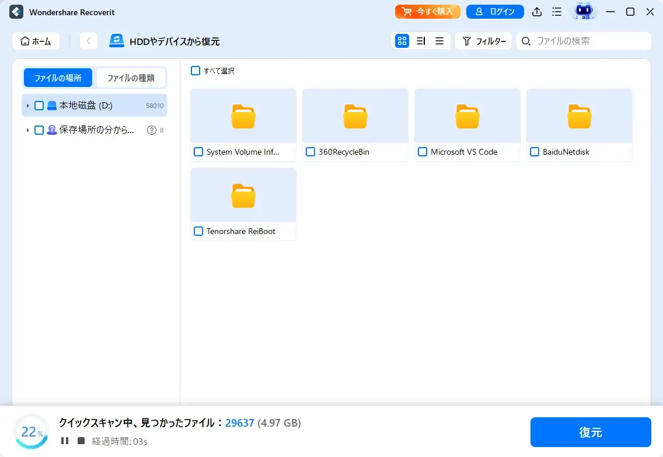Viewport: 663px width, 457px height.
Task: Click the found file count 29637
Action: pyautogui.click(x=240, y=423)
